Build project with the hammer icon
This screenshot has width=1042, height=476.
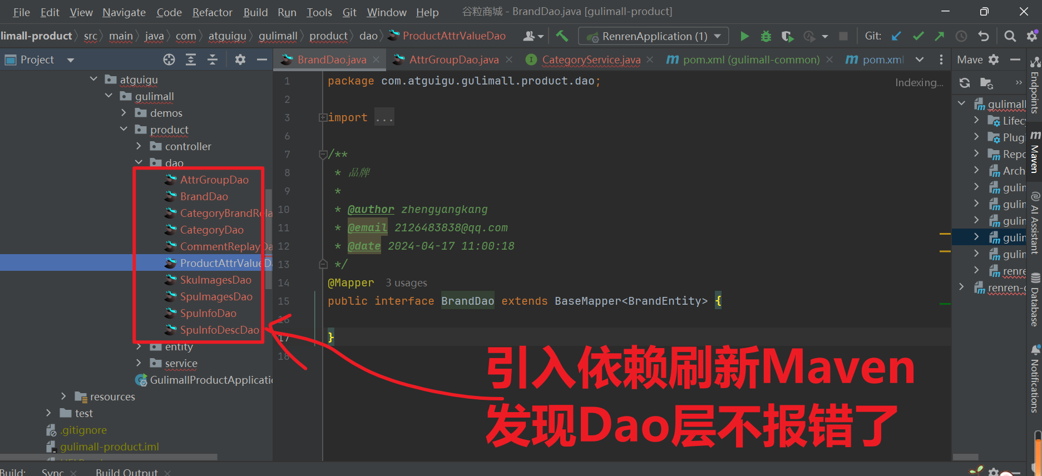562,36
